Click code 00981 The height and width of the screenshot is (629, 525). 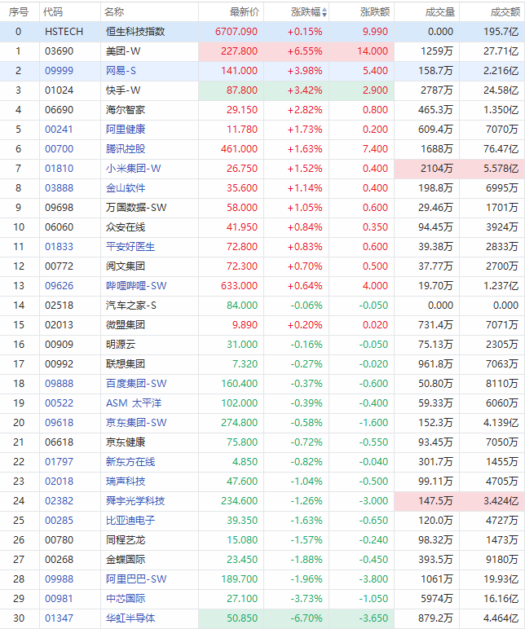point(59,599)
